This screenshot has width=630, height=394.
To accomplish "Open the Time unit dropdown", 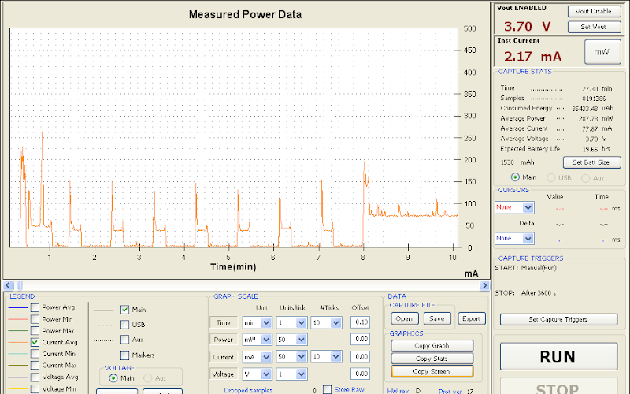I will click(258, 323).
